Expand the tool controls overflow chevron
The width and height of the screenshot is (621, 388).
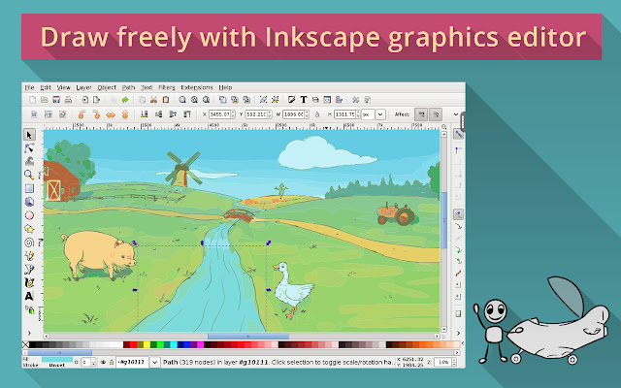[456, 114]
